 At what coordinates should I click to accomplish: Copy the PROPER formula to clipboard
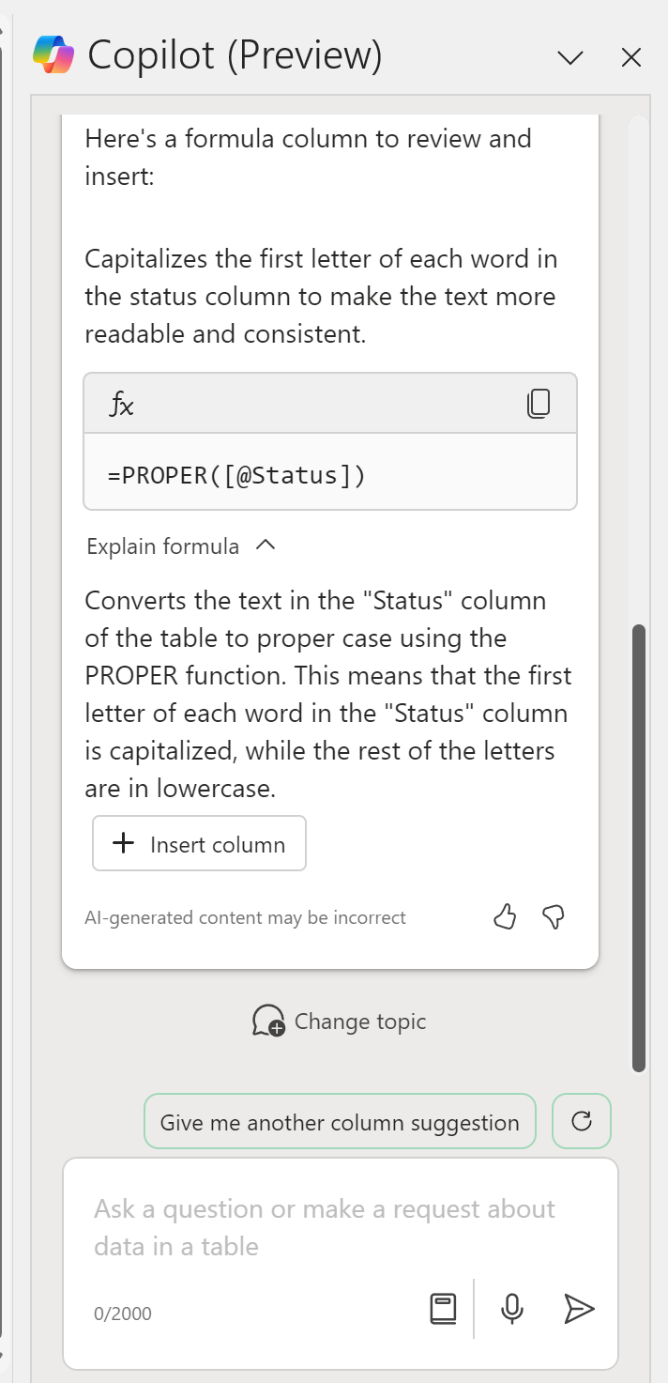tap(539, 404)
